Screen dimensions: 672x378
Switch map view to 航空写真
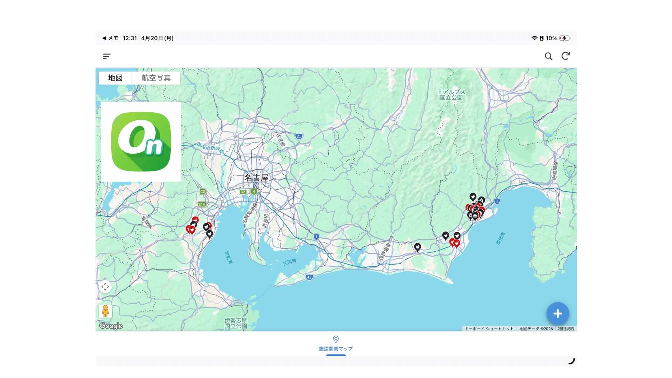point(156,78)
